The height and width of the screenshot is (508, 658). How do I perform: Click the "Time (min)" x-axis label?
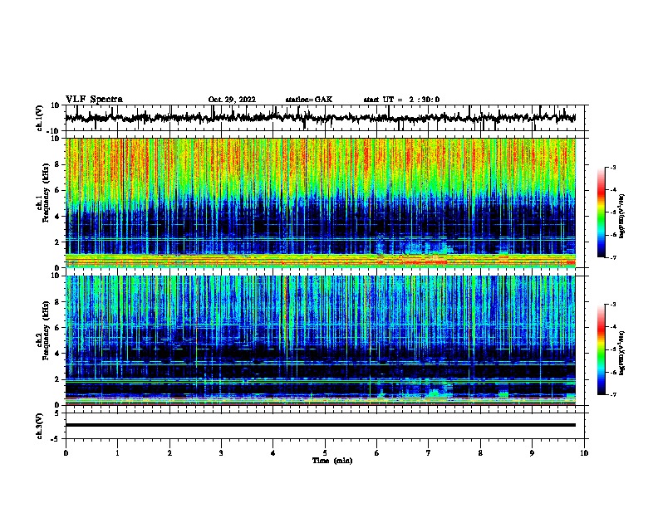coord(332,461)
